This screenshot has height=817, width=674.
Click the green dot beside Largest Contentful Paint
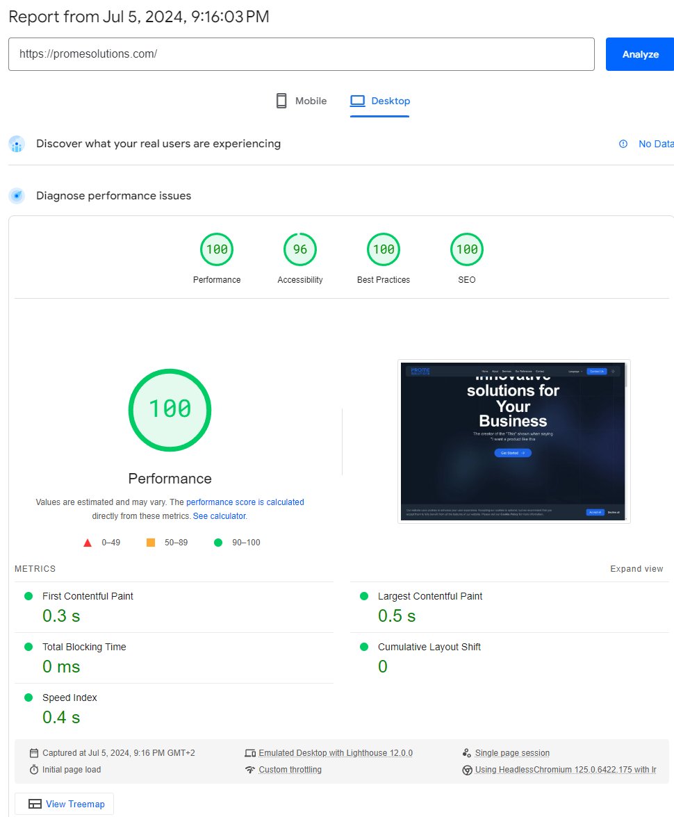pos(364,596)
